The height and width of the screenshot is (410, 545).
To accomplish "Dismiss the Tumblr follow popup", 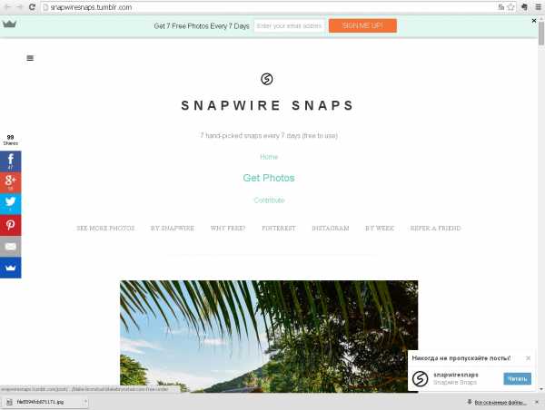I will click(528, 358).
